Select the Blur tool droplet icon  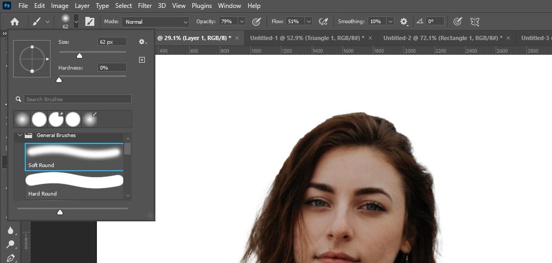tap(10, 230)
